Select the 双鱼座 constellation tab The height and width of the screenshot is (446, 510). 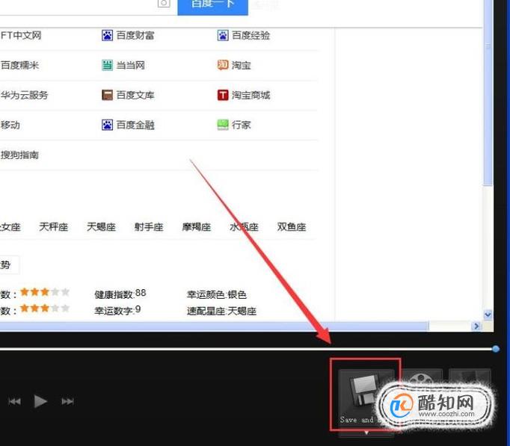(292, 227)
